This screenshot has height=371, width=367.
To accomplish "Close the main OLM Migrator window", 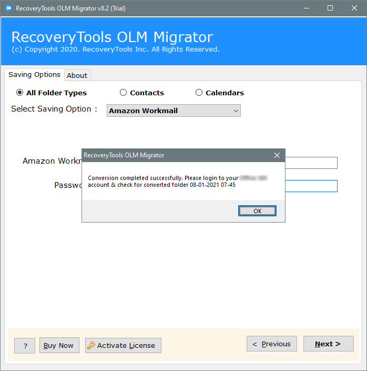I will pyautogui.click(x=354, y=8).
